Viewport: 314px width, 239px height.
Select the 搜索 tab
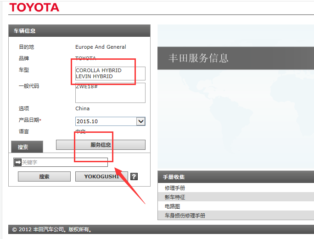27,147
